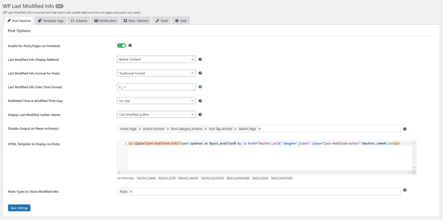Open Last Modified Info Display Method dropdown
This screenshot has width=443, height=220.
(156, 59)
